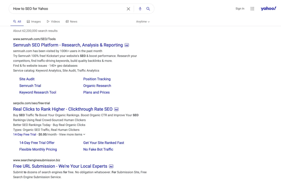Image resolution: width=281 pixels, height=186 pixels.
Task: Switch to the Images tab
Action: click(x=34, y=21)
